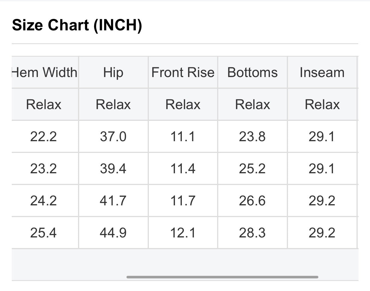
Task: Click the 39.4 hip cell
Action: [113, 168]
